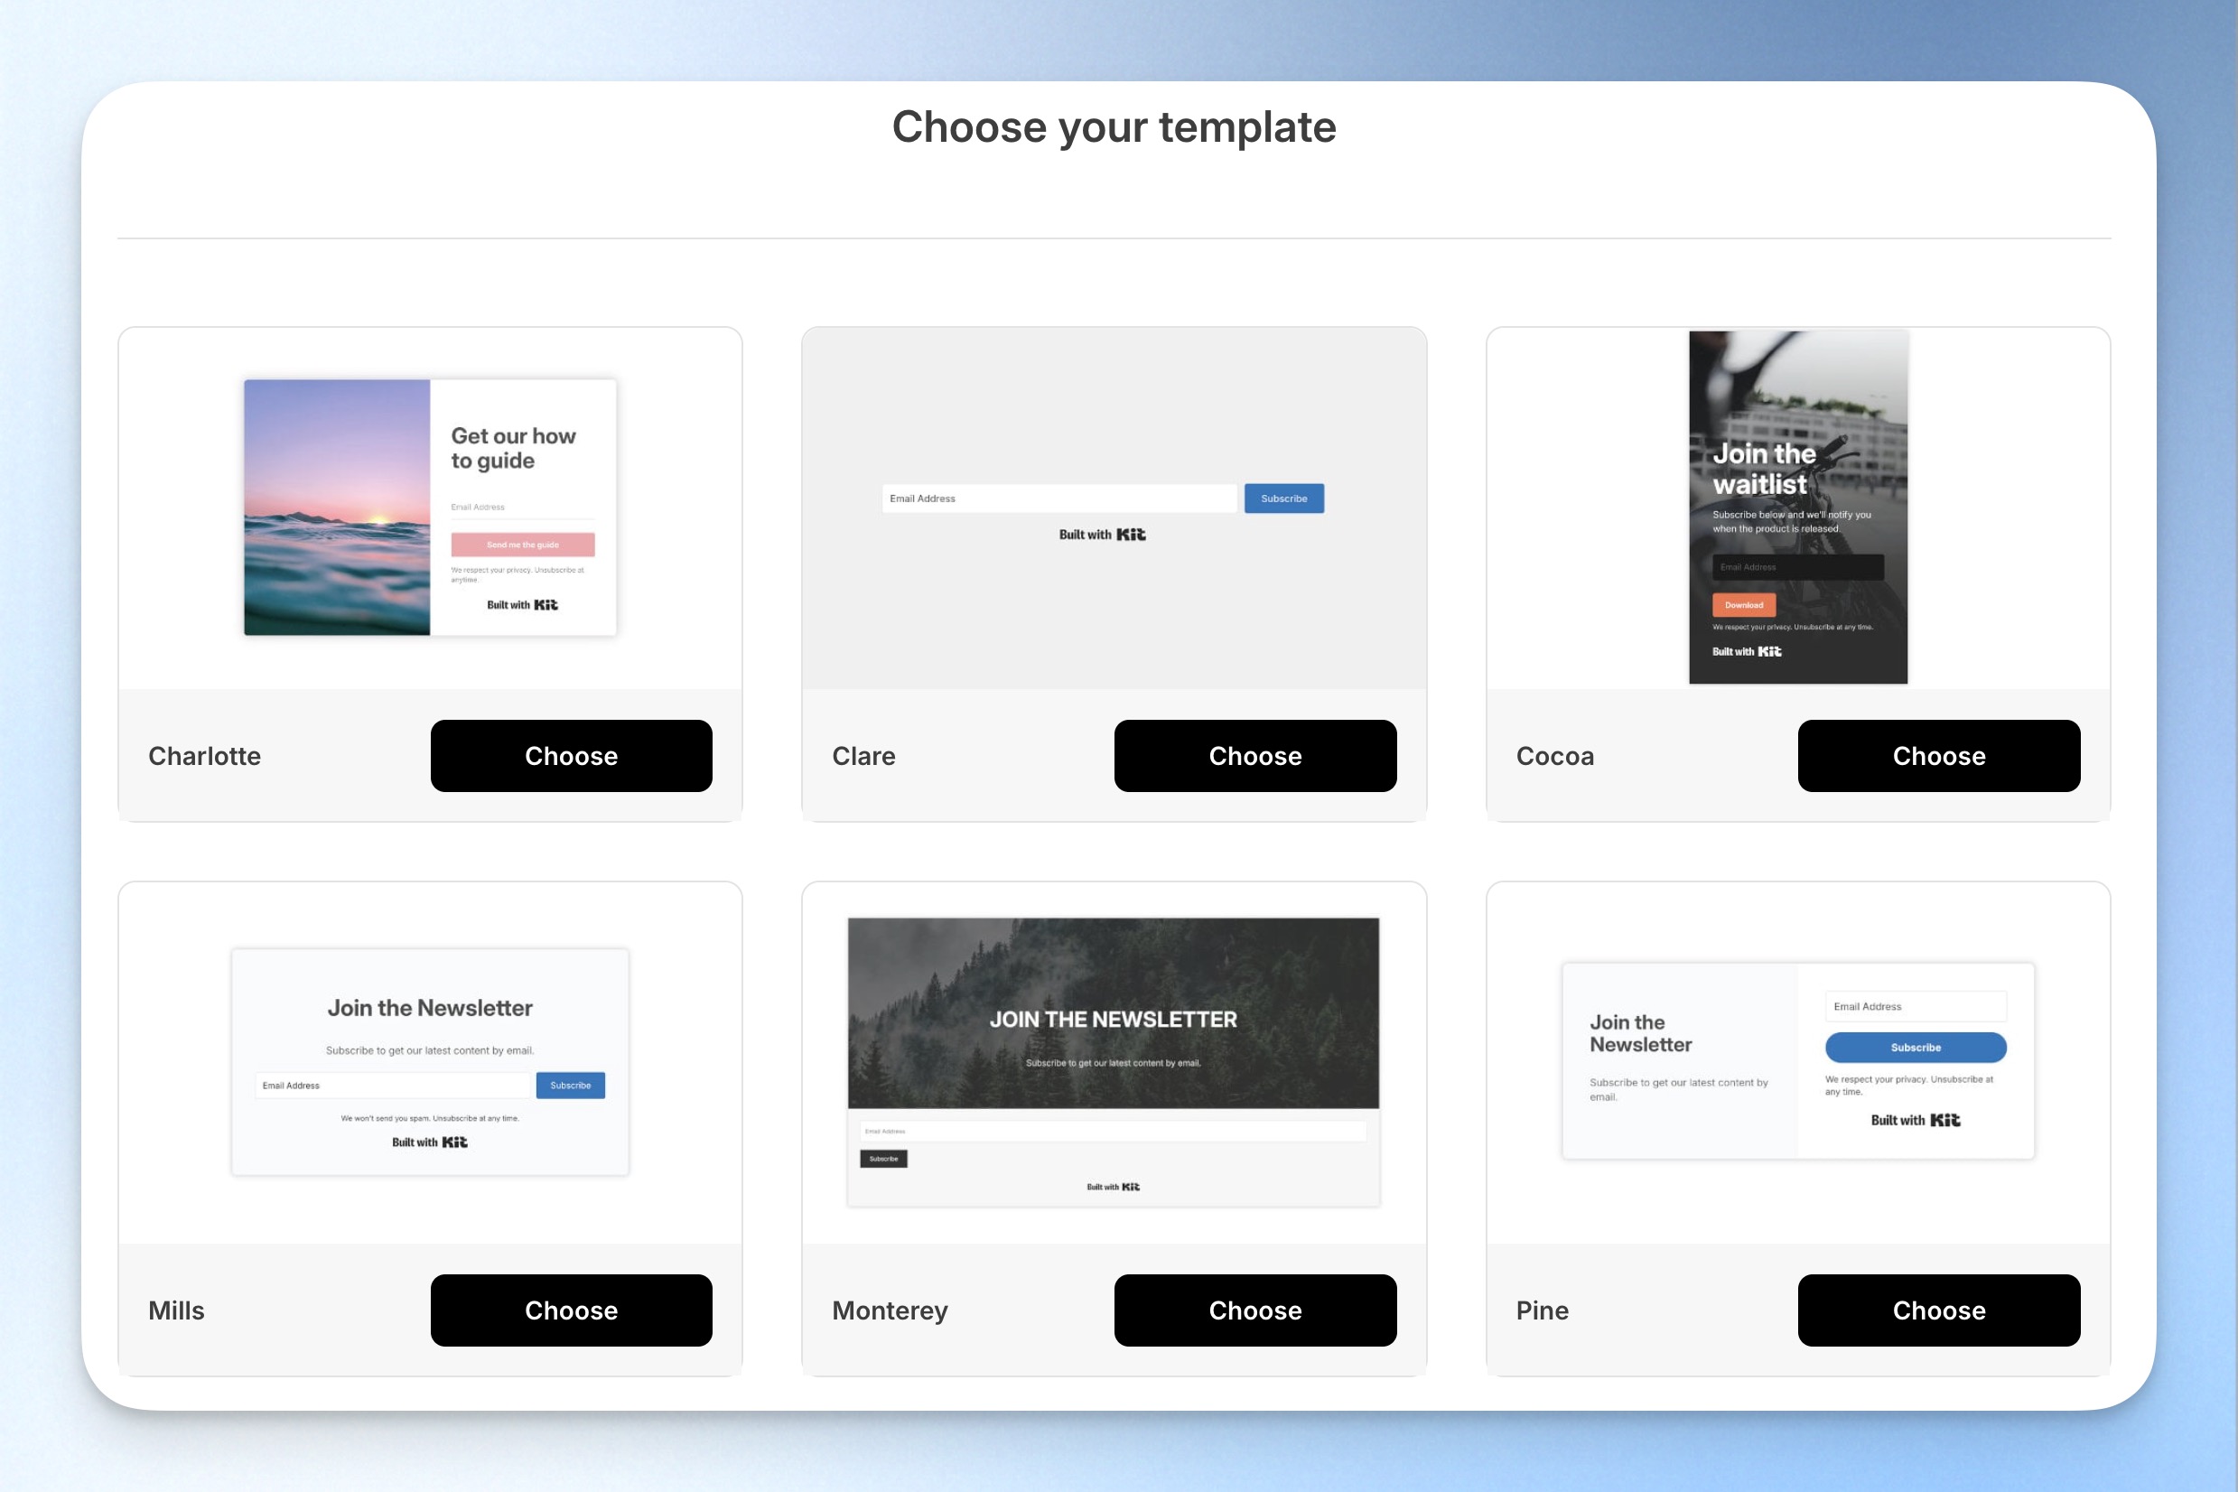Viewport: 2238px width, 1492px height.
Task: Click the Email Address field in Mills preview
Action: 392,1086
